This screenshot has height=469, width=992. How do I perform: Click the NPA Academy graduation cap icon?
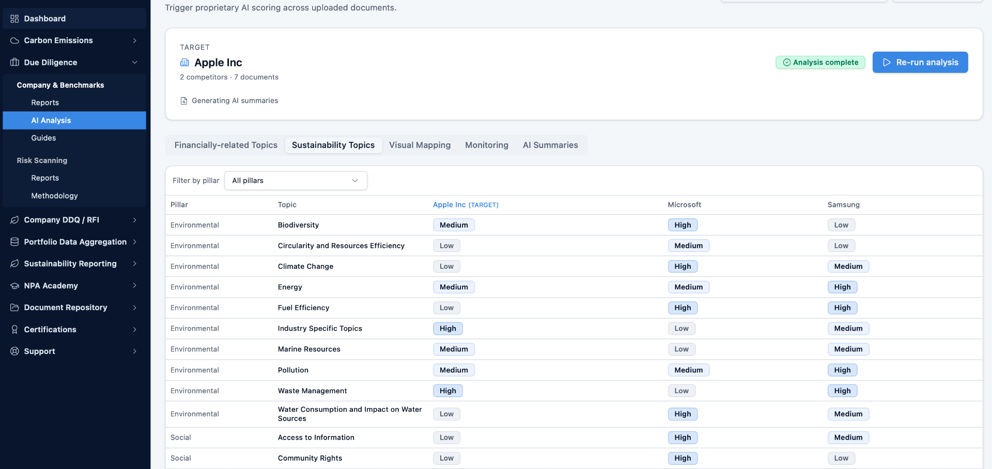click(14, 286)
